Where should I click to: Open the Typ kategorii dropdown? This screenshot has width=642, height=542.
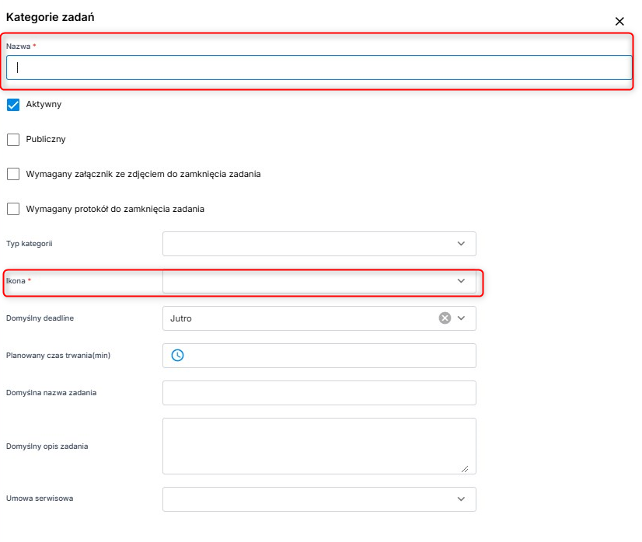(319, 244)
